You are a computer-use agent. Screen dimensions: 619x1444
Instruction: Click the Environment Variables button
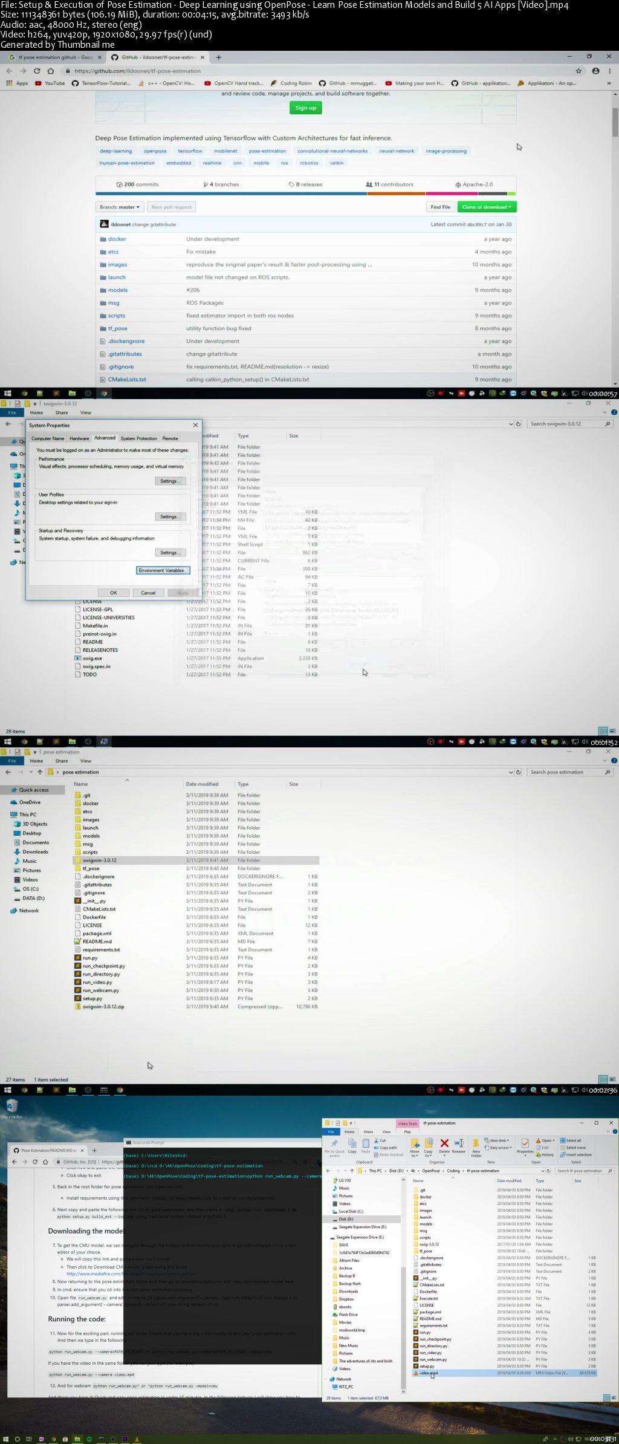tap(163, 570)
